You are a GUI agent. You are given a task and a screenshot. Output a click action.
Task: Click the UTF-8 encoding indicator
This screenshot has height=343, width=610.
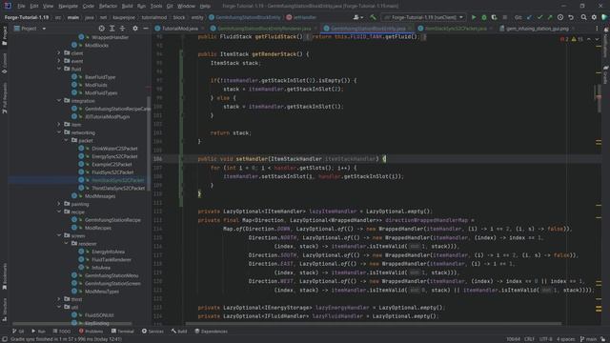coord(545,339)
